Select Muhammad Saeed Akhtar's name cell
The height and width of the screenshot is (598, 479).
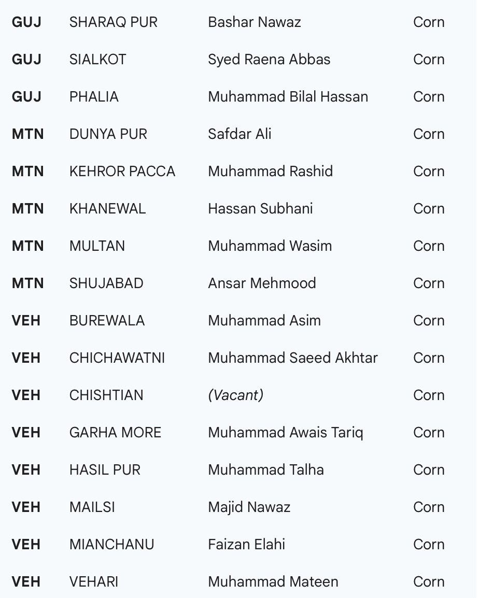pyautogui.click(x=292, y=358)
